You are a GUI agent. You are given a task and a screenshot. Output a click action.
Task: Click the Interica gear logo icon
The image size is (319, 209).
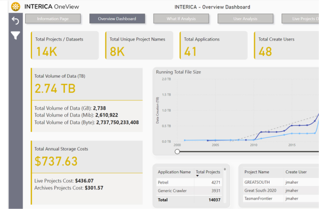coord(16,7)
